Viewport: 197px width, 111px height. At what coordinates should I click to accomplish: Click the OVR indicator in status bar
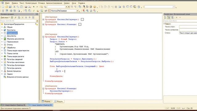(x=179, y=108)
